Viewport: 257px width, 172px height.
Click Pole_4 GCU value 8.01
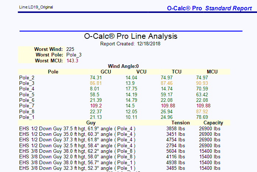tap(94, 89)
